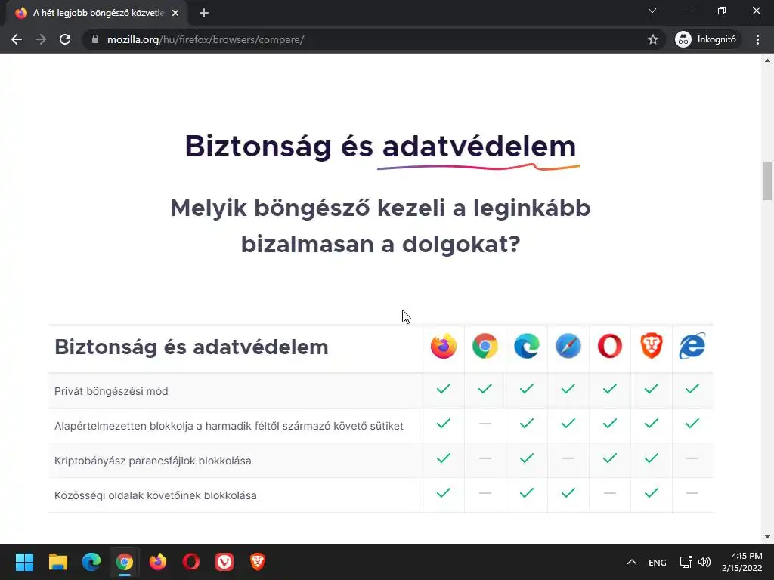Launch Vivaldi from the taskbar
This screenshot has width=774, height=580.
click(x=224, y=562)
